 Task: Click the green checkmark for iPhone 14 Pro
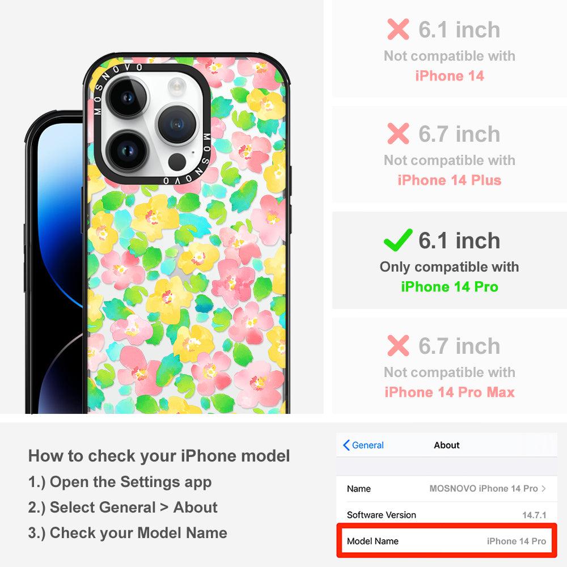point(398,240)
